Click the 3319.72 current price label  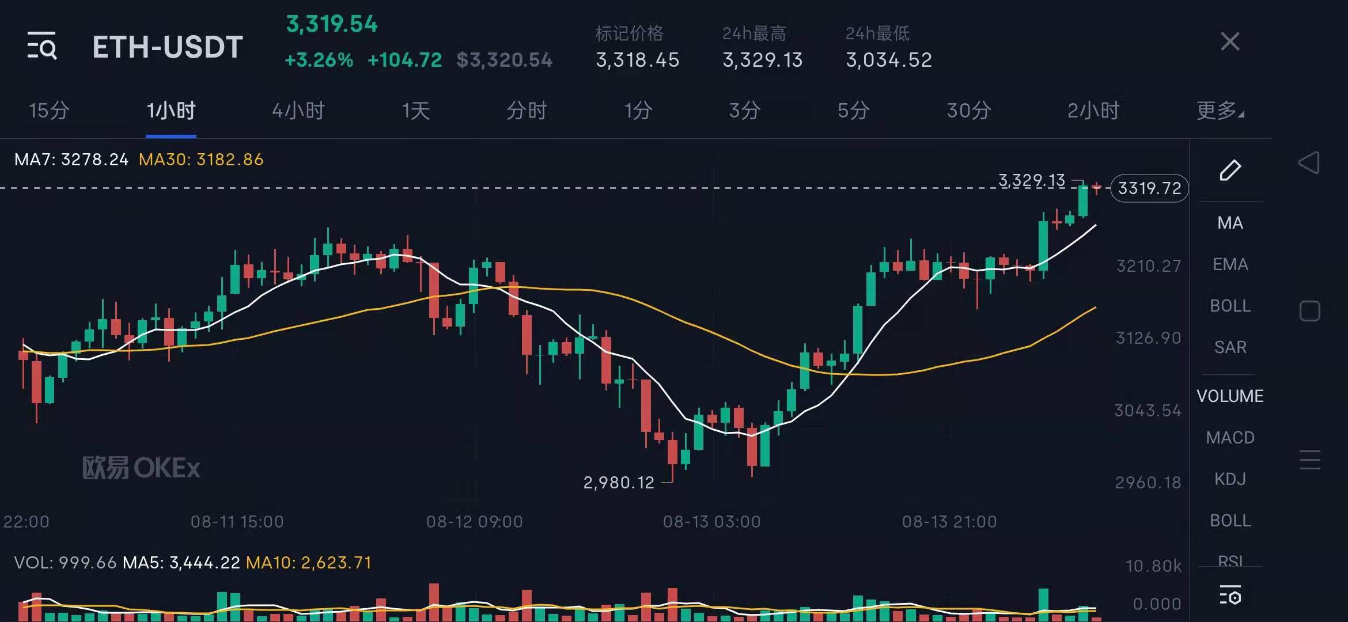(1149, 188)
